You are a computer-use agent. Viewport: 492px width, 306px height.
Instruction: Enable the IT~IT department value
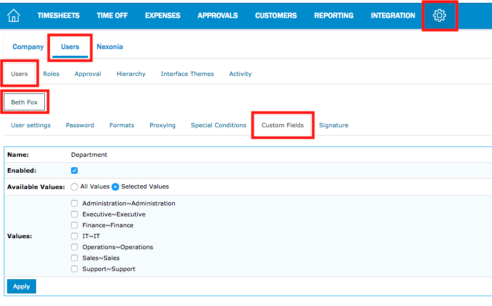point(74,236)
